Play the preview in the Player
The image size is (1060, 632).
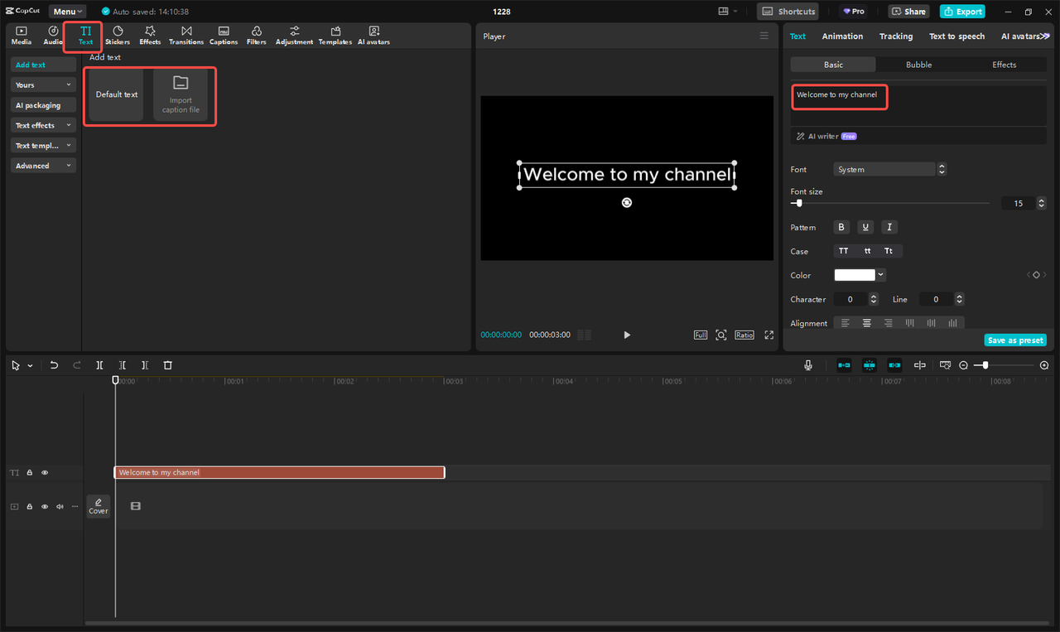[x=627, y=335]
